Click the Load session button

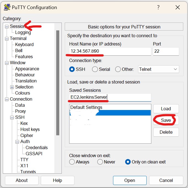coord(166,109)
